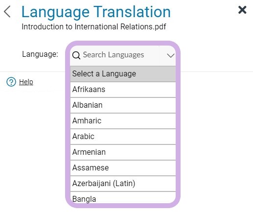Click the Language Translation heading

pyautogui.click(x=96, y=12)
